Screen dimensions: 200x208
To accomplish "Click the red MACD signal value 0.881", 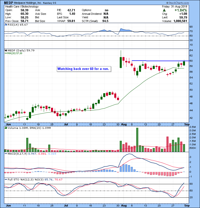I will coord(42,154).
